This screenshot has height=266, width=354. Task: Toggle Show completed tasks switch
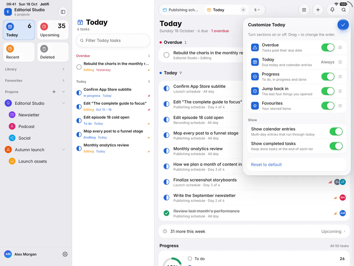pos(336,146)
